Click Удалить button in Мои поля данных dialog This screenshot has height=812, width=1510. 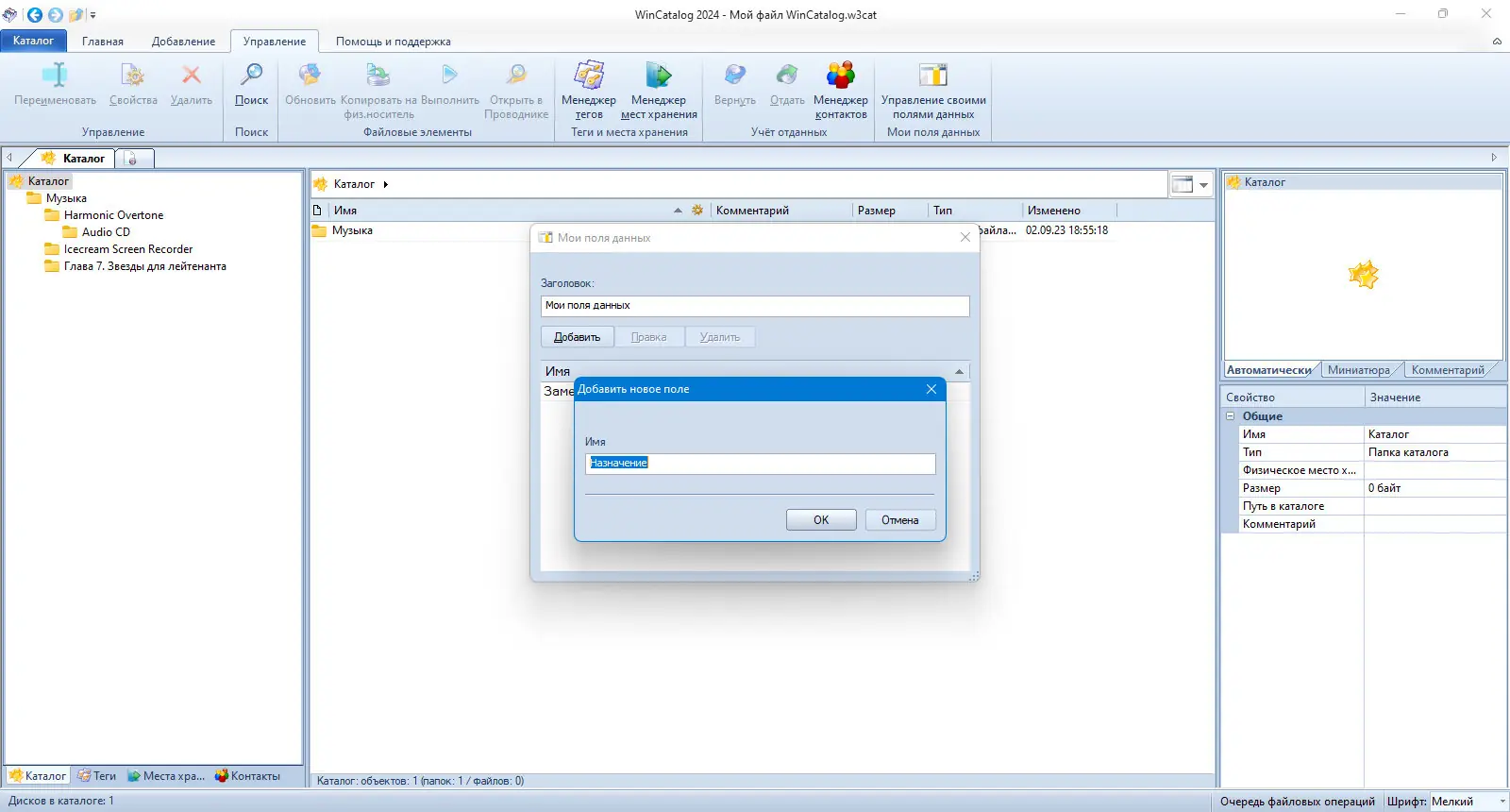[720, 337]
